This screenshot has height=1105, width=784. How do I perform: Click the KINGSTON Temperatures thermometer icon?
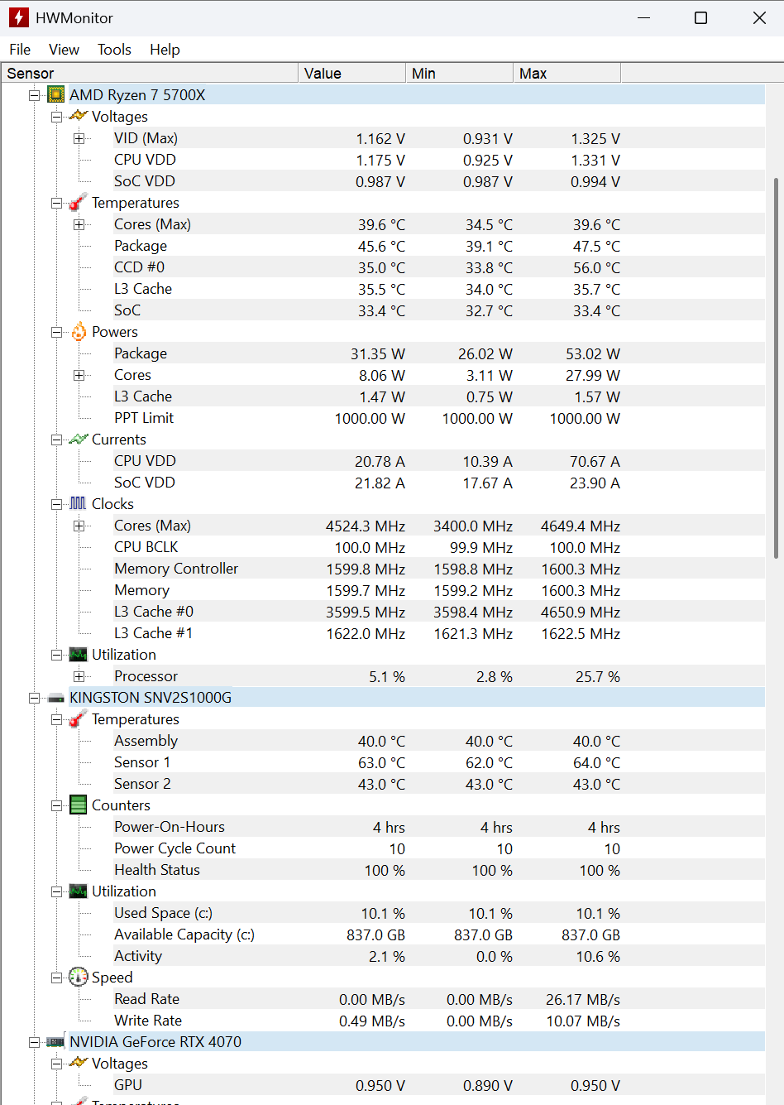point(79,718)
